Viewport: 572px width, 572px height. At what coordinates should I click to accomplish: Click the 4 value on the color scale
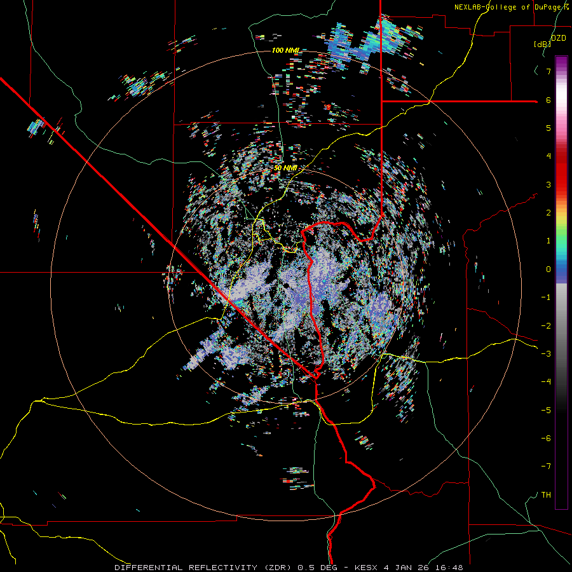[548, 156]
